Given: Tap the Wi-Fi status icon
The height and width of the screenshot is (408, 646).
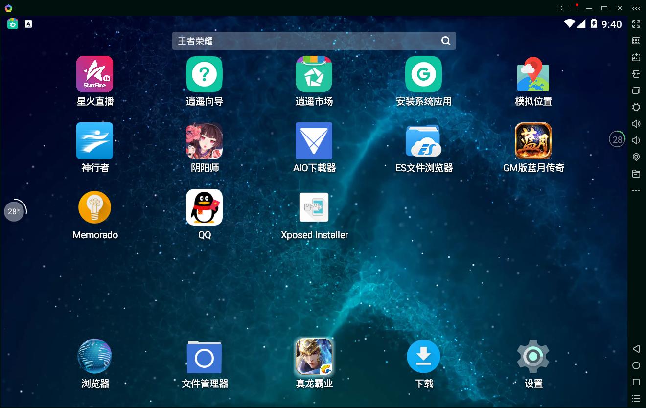Looking at the screenshot, I should (569, 23).
